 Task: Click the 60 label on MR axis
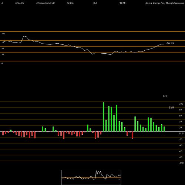pos(181,116)
